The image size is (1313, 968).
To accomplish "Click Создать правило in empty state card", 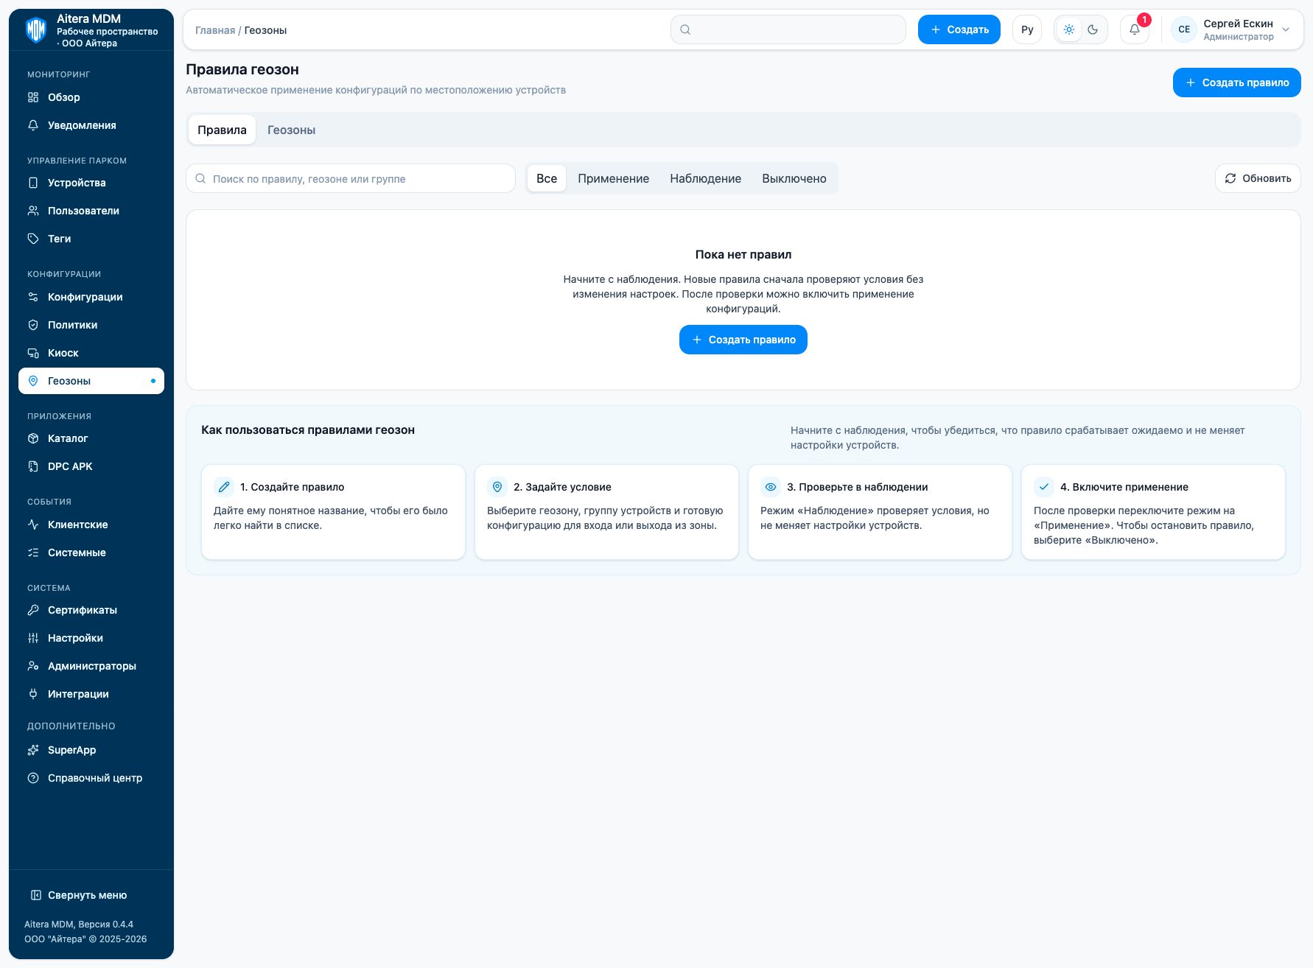I will [743, 340].
